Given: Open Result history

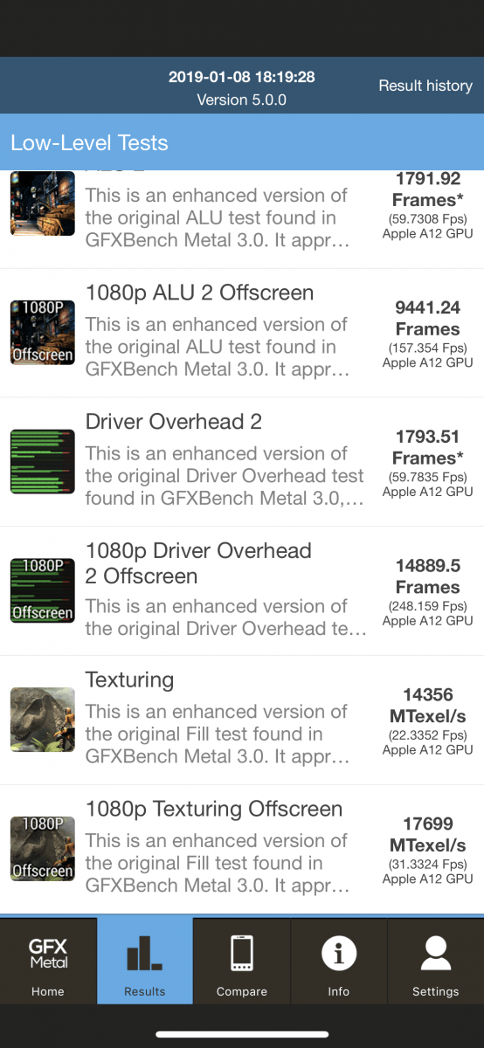Looking at the screenshot, I should point(425,86).
